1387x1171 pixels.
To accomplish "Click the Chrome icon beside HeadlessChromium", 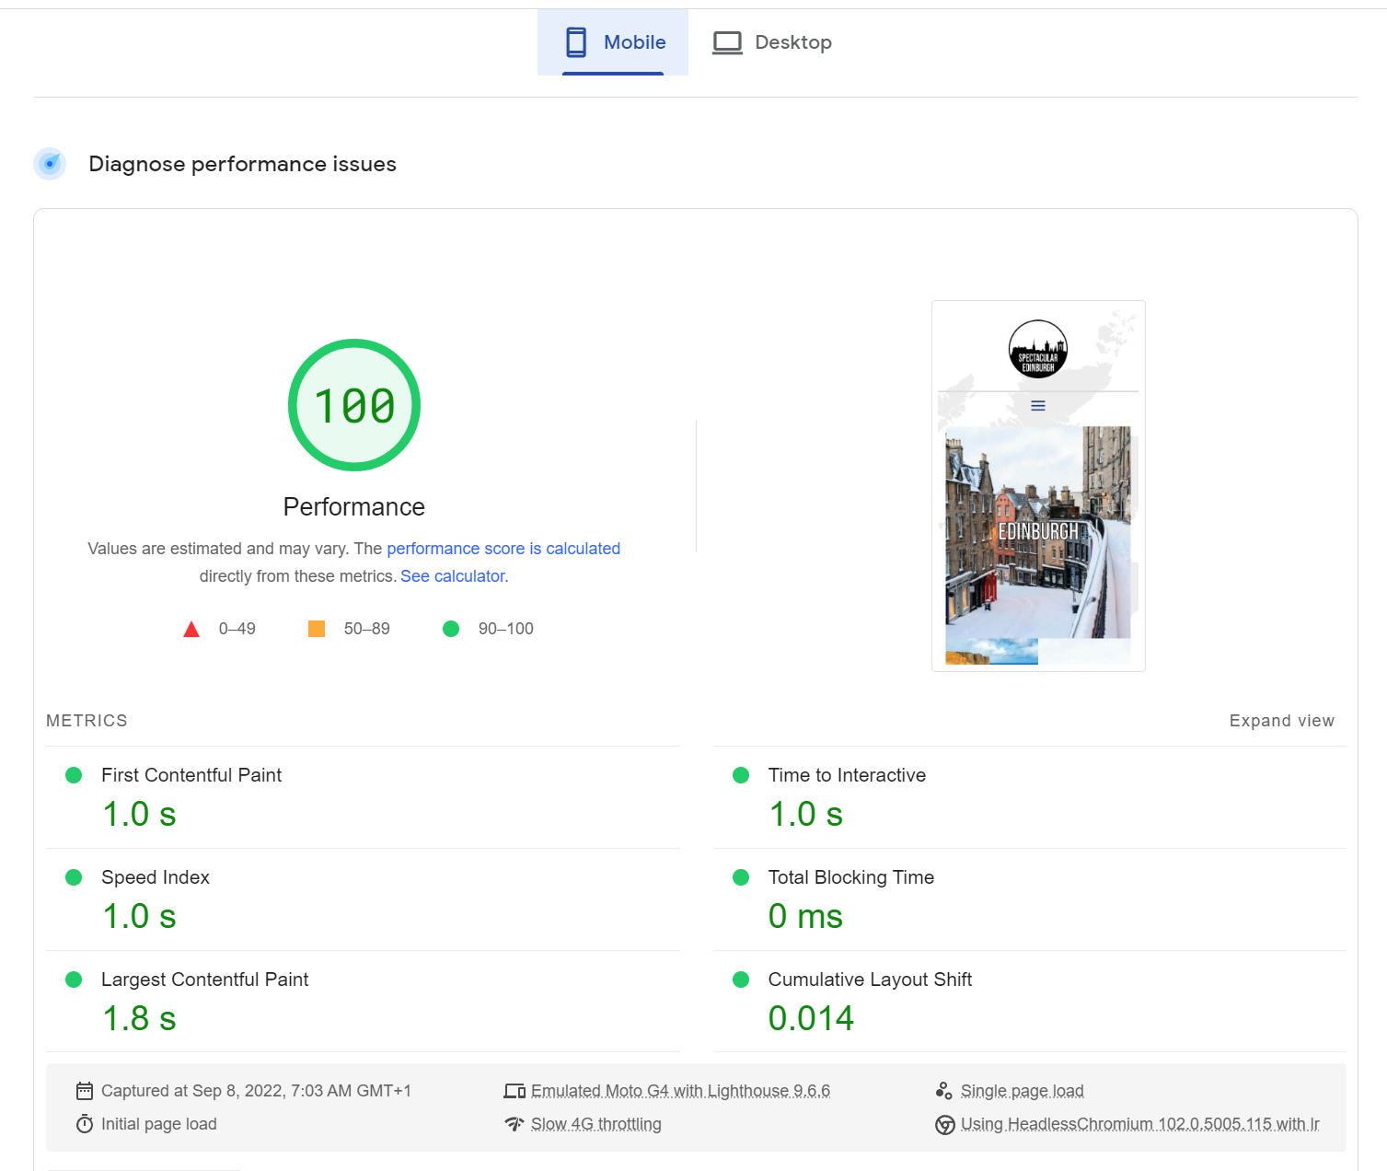I will coord(944,1125).
